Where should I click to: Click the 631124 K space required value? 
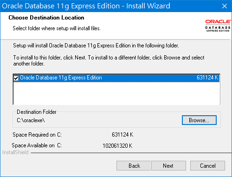(122, 135)
